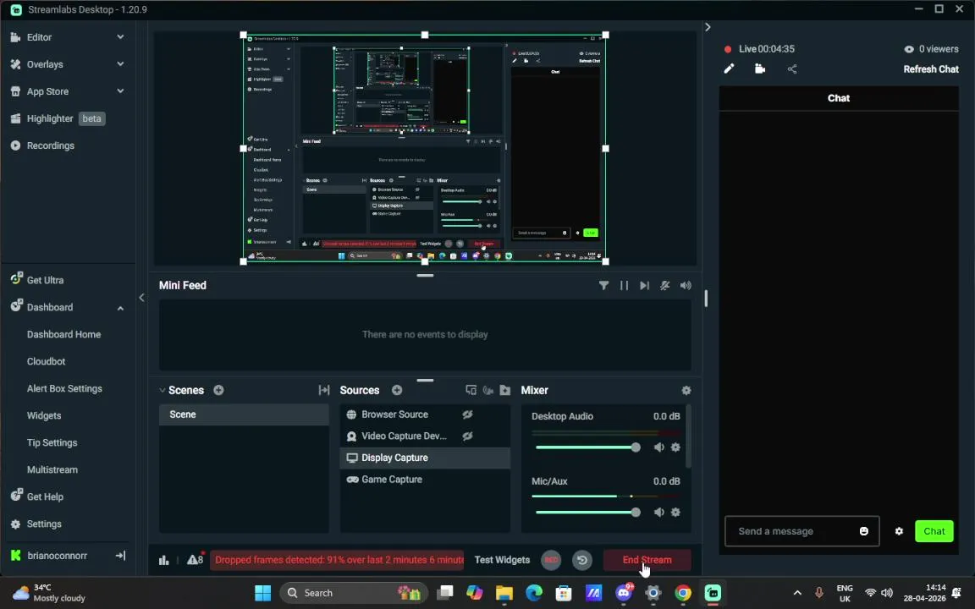Click the share icon under Live timer

(791, 69)
